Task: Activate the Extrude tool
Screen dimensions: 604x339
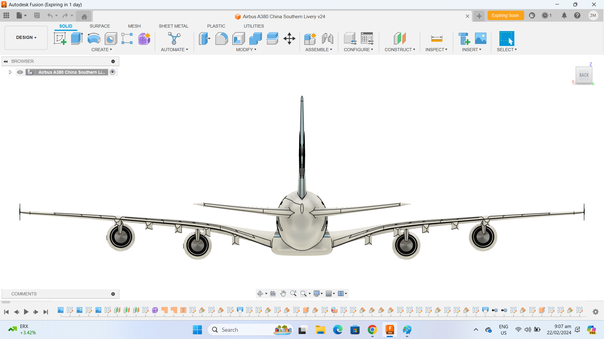Action: [77, 38]
